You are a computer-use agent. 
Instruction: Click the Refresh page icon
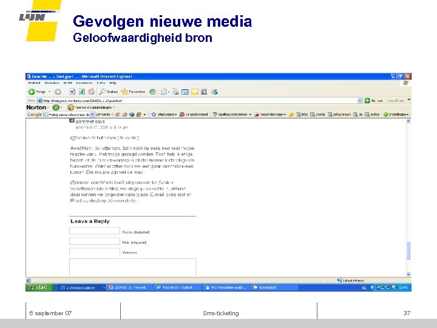pos(82,92)
